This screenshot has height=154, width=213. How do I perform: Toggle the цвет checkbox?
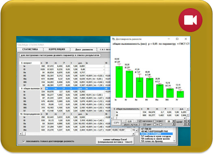[145, 124]
